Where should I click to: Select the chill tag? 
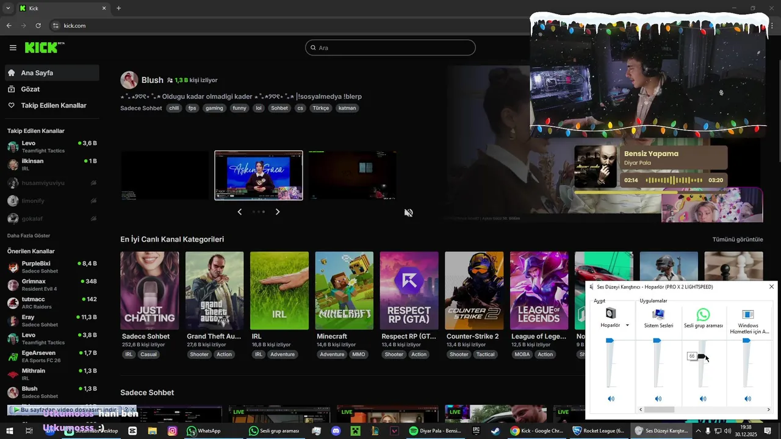(174, 108)
